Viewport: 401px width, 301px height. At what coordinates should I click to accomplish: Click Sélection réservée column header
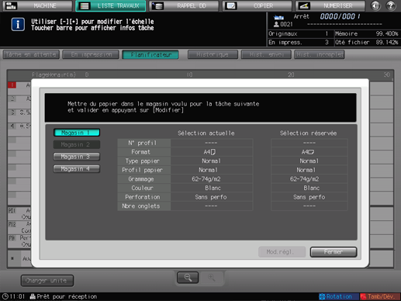(x=308, y=133)
